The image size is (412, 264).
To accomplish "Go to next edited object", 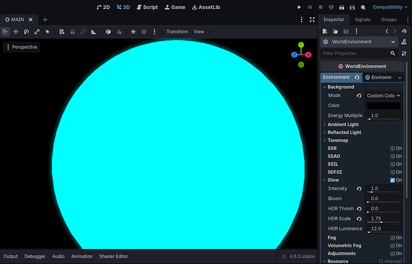I will pyautogui.click(x=395, y=31).
